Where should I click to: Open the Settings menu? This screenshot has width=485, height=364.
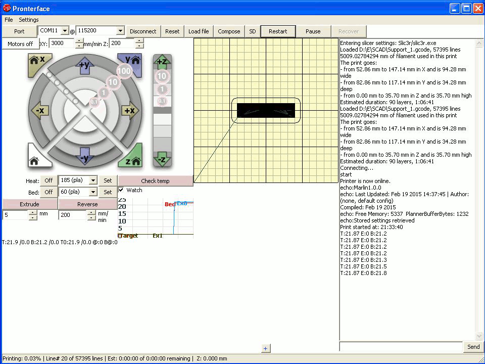29,20
